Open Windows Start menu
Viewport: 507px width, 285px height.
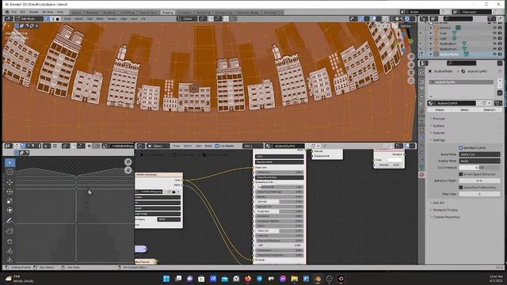(166, 279)
